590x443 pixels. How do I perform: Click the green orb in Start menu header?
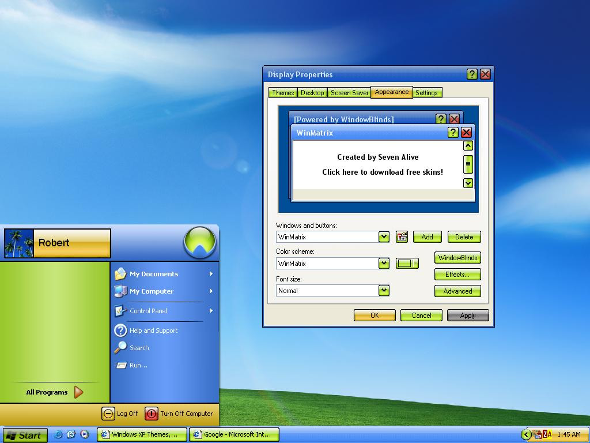pos(200,242)
